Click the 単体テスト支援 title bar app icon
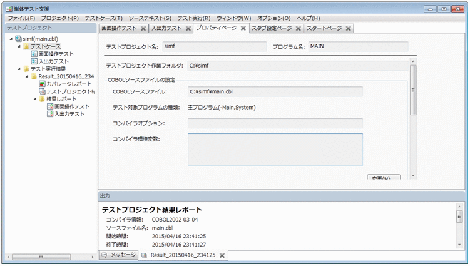Viewport: 470px width, 266px height. [9, 9]
